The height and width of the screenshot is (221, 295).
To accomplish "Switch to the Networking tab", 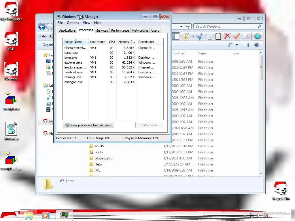I will coord(140,31).
